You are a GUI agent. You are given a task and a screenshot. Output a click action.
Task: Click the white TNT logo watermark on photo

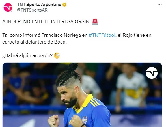pos(152,73)
